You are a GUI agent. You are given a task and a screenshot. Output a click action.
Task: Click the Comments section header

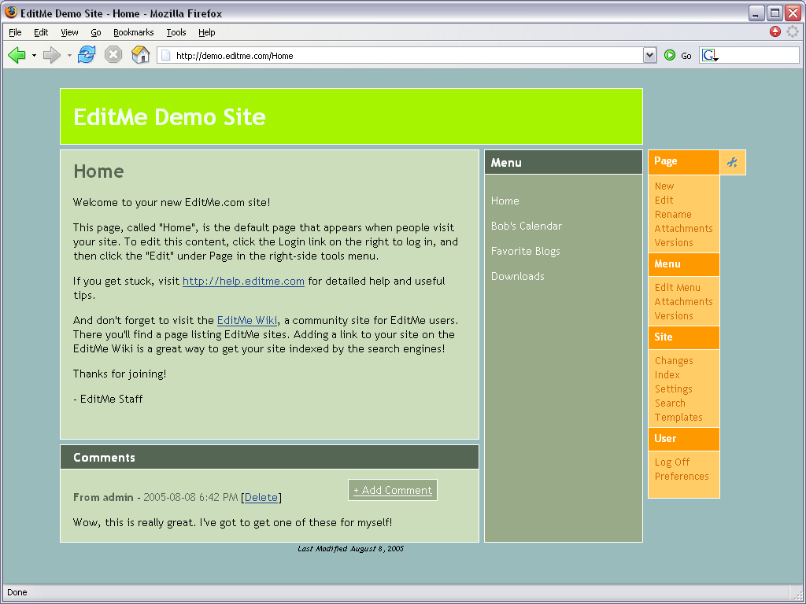coord(269,457)
